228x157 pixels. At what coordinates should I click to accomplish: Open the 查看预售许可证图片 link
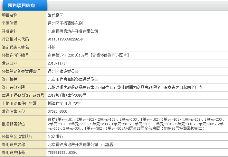tap(110, 55)
